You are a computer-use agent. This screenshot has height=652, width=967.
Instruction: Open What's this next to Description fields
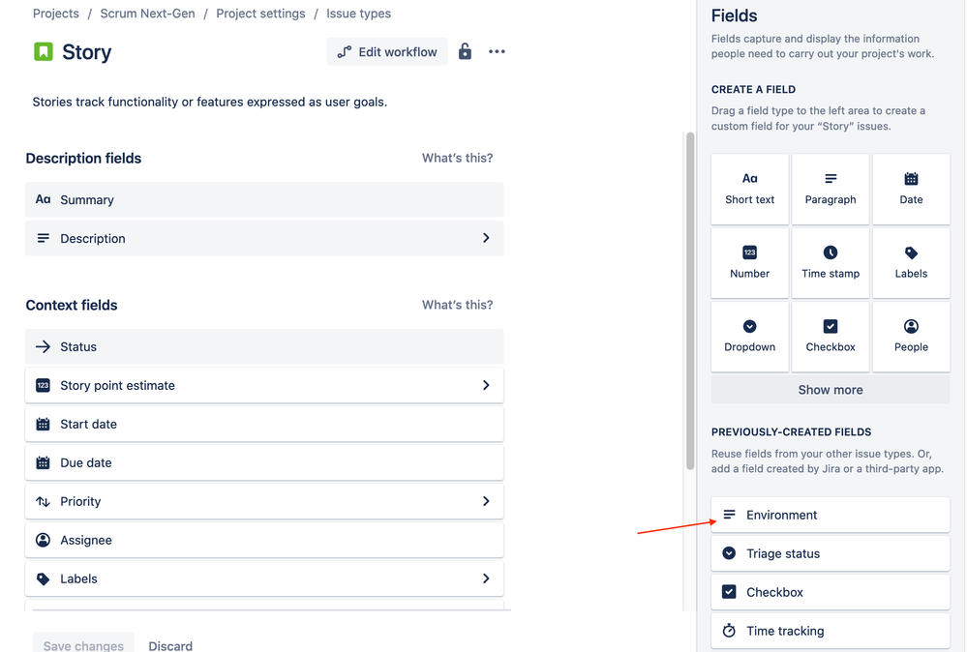pyautogui.click(x=457, y=158)
